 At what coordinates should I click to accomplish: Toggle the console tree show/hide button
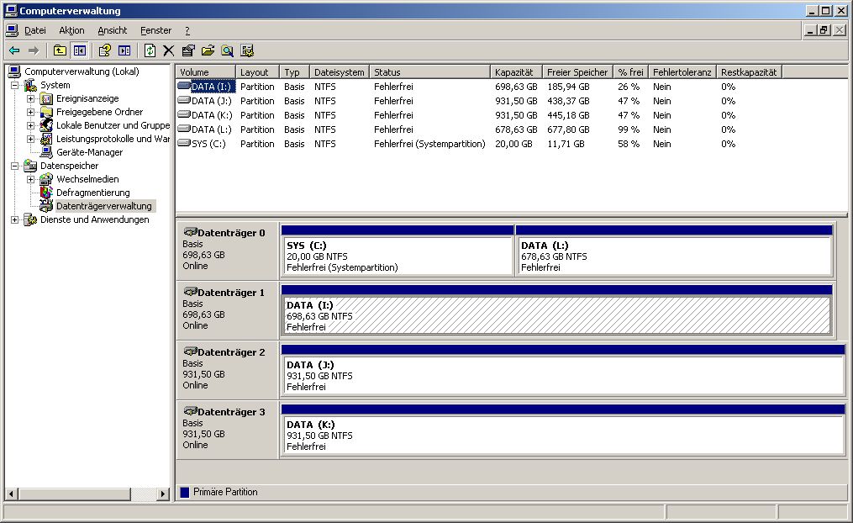pyautogui.click(x=79, y=50)
